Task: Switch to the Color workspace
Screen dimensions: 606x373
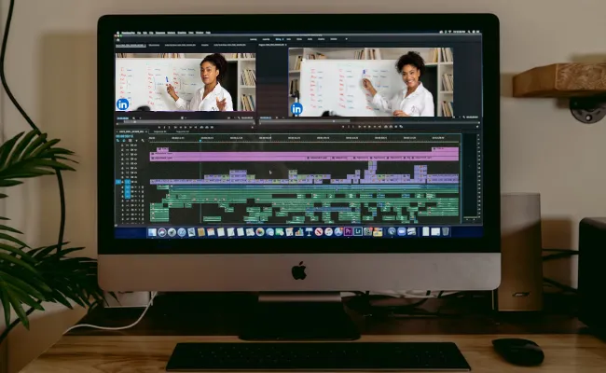Action: click(289, 39)
